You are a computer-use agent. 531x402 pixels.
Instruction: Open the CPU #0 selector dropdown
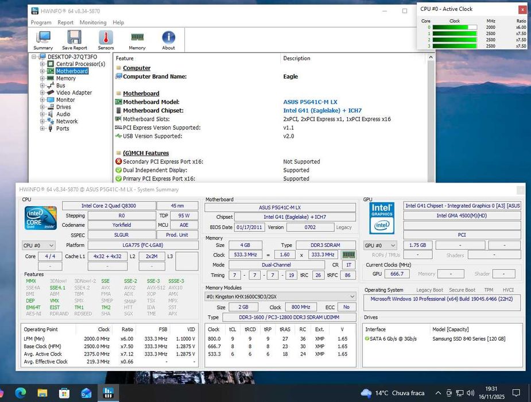point(38,246)
